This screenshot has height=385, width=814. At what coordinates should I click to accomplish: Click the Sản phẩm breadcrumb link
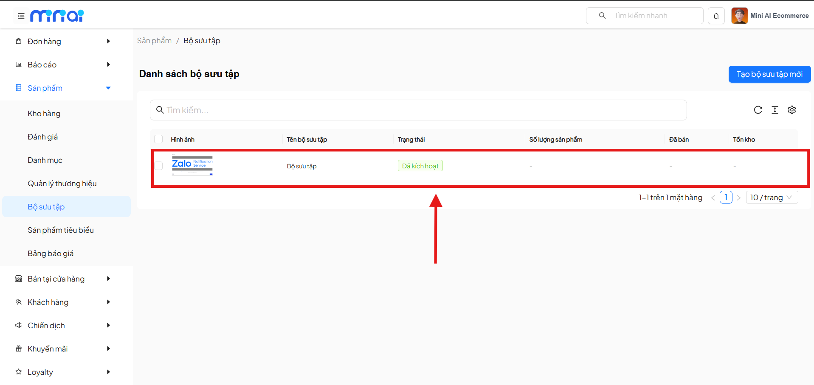[154, 41]
